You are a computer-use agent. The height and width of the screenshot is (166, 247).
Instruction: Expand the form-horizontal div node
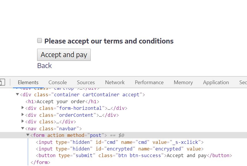coord(23,108)
